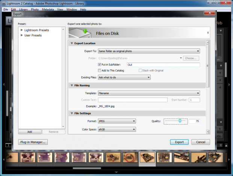
Task: Open the Photo menu
Action: pos(35,9)
